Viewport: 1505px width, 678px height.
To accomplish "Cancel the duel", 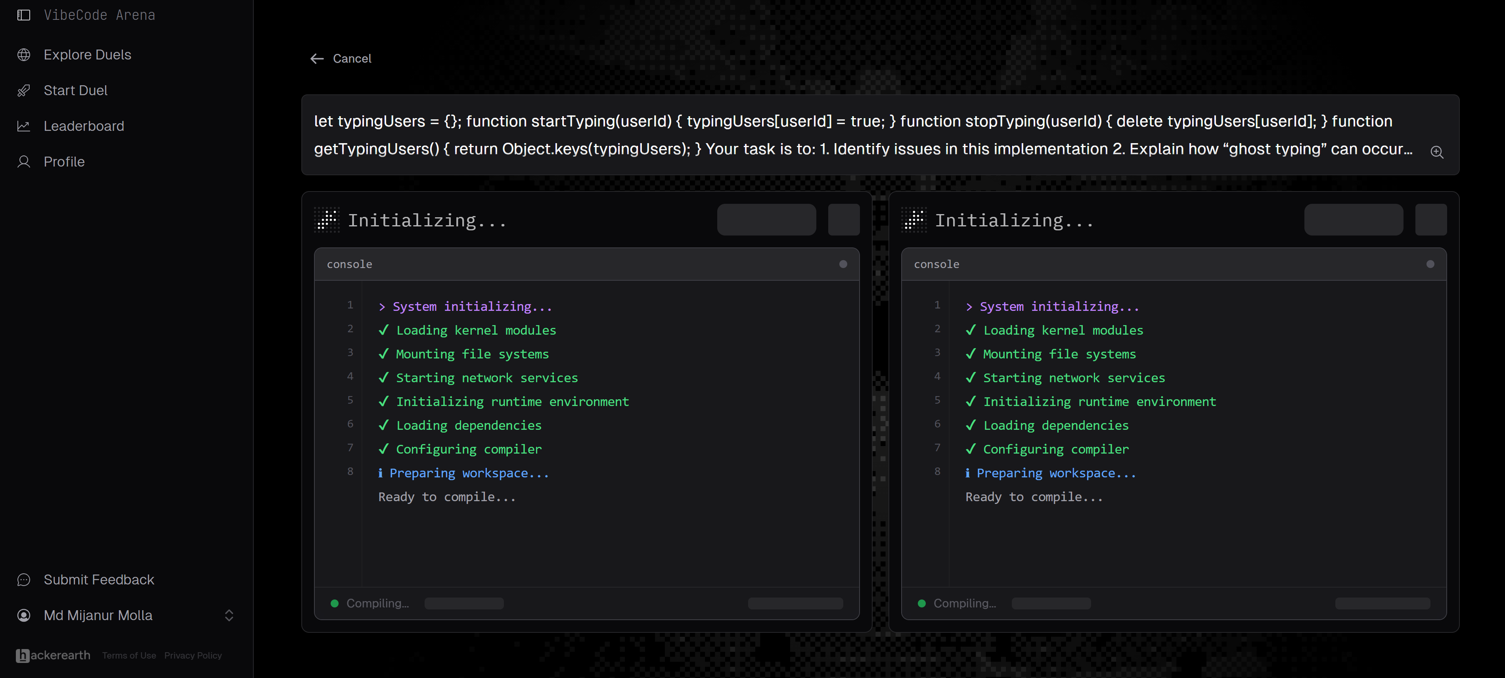I will coord(352,58).
